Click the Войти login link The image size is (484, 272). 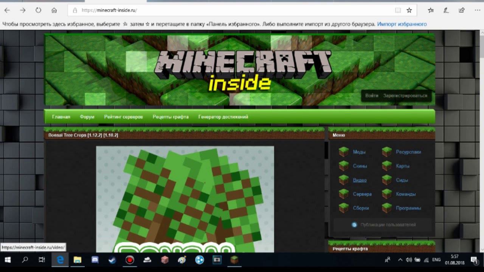pyautogui.click(x=372, y=96)
